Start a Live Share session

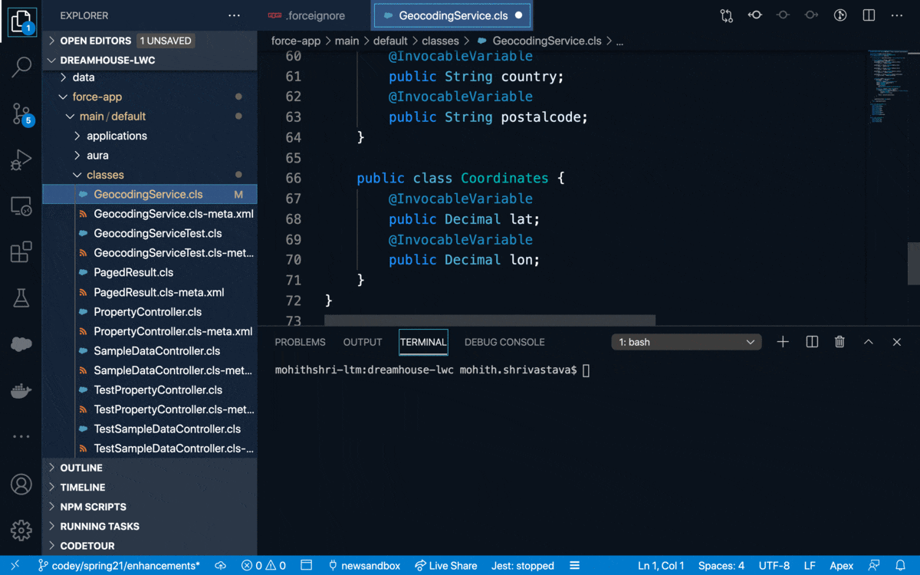[446, 566]
